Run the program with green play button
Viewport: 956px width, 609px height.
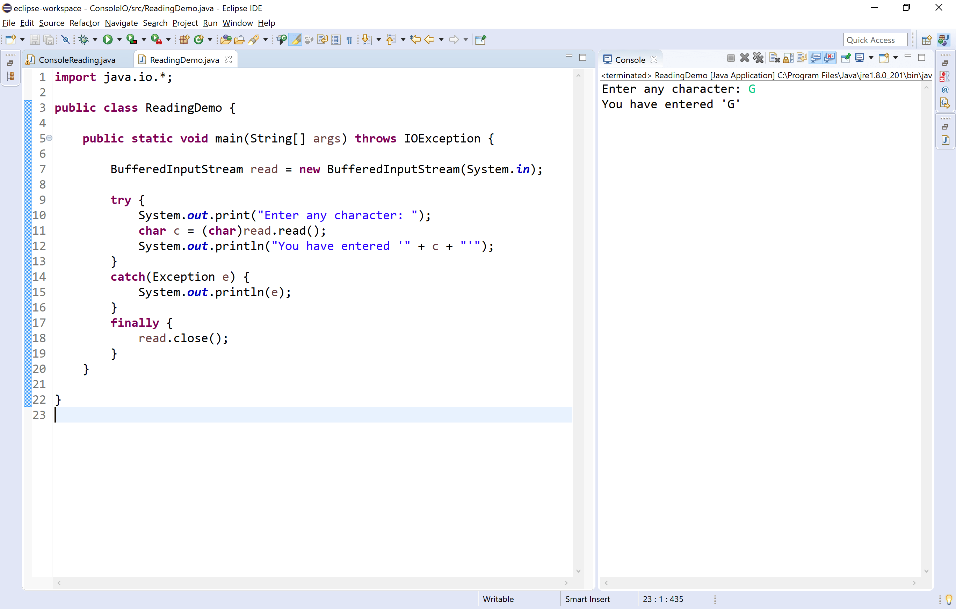107,39
